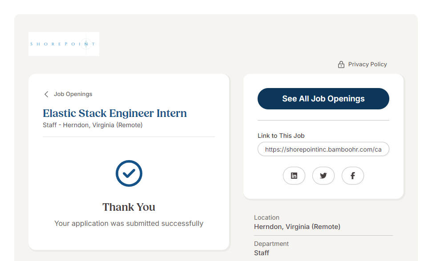Image resolution: width=432 pixels, height=261 pixels.
Task: Click the Location label in details
Action: (x=266, y=217)
